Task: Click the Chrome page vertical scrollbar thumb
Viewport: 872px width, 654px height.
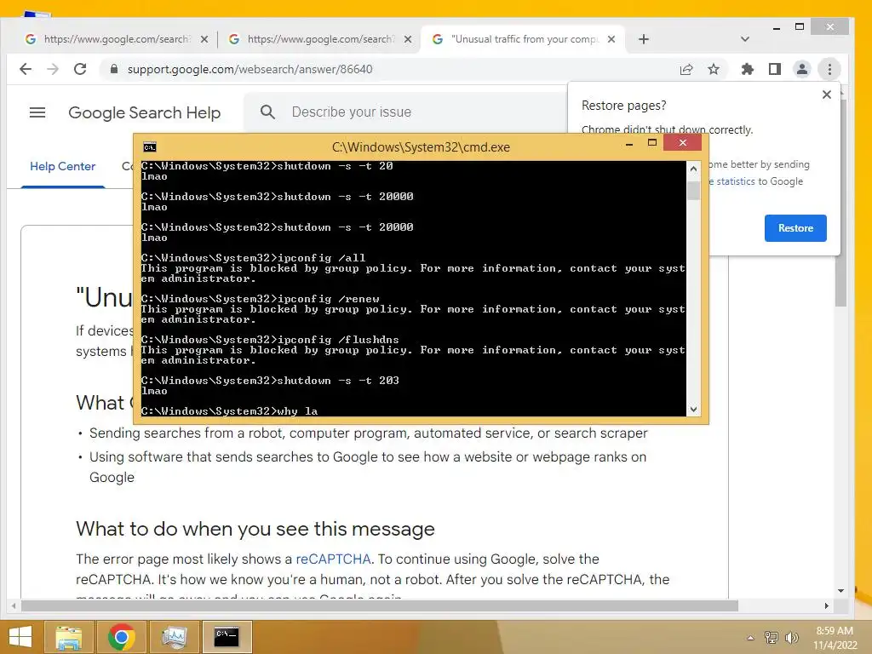Action: click(840, 203)
